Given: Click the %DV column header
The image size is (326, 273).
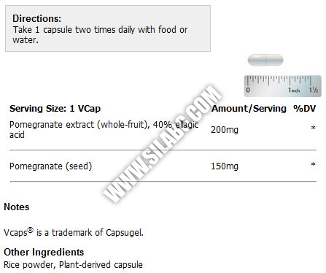Looking at the screenshot, I should 305,109.
